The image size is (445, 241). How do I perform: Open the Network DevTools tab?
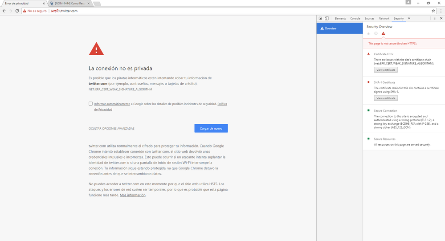click(x=384, y=18)
